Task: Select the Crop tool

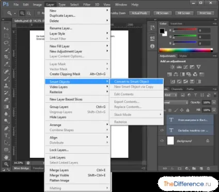Action: (6, 57)
